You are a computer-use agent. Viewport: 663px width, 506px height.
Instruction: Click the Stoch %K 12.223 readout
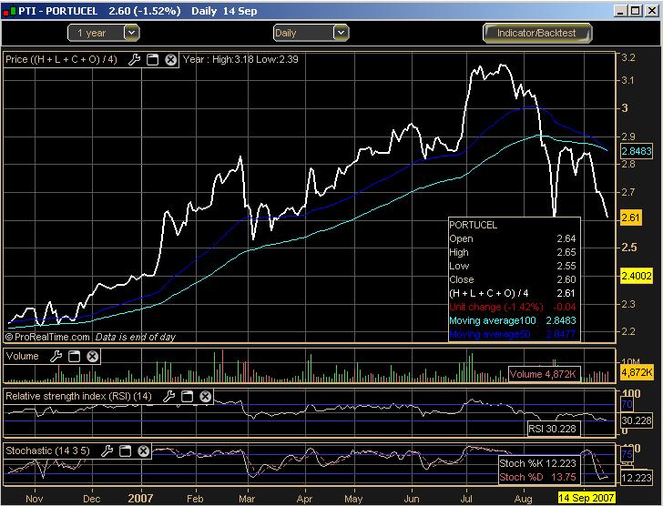click(538, 463)
